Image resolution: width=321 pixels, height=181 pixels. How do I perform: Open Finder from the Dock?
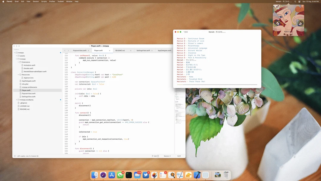(95, 175)
